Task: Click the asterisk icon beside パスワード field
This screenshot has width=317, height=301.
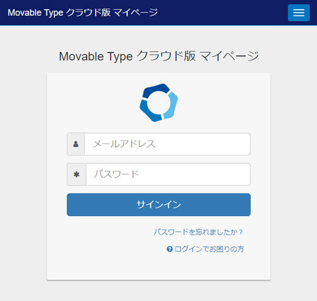Action: pyautogui.click(x=76, y=175)
